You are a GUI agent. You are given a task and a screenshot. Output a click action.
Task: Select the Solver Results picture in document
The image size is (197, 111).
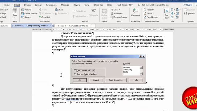coord(108,69)
